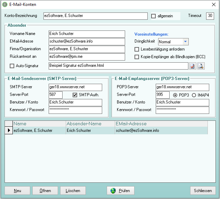Click the SMTP-Server input field

tap(75, 87)
